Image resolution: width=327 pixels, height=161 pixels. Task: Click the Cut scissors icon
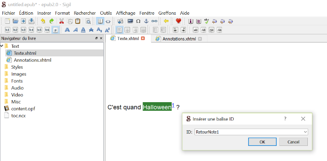(62, 21)
